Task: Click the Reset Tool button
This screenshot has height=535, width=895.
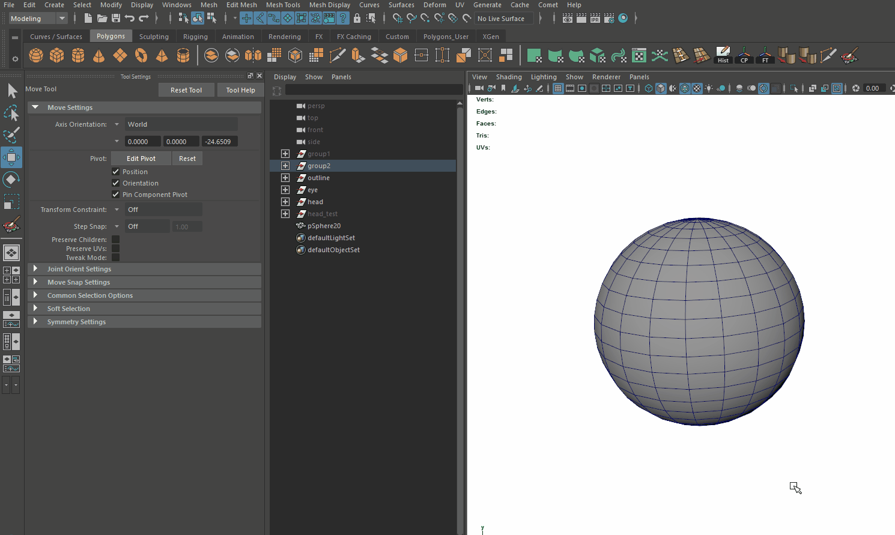Action: (186, 90)
